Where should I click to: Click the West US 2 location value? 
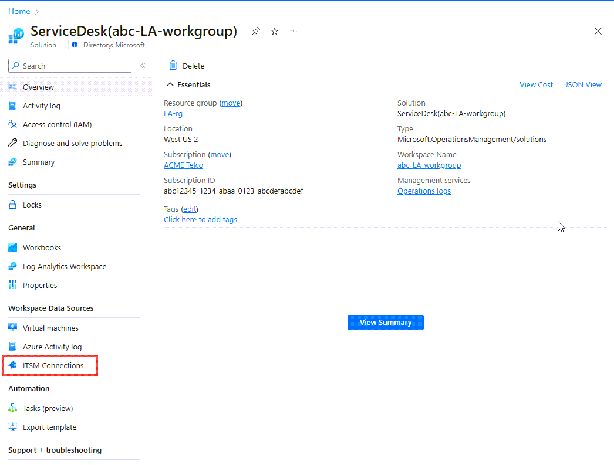click(x=181, y=139)
